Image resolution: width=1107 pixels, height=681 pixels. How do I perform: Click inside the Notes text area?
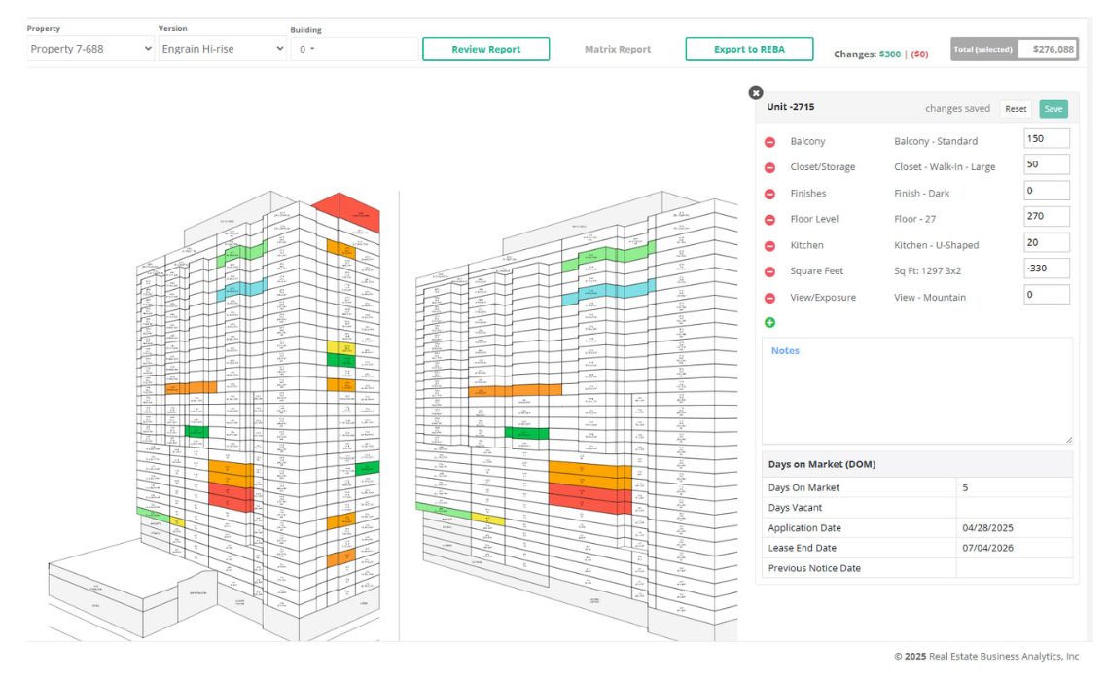click(x=917, y=391)
